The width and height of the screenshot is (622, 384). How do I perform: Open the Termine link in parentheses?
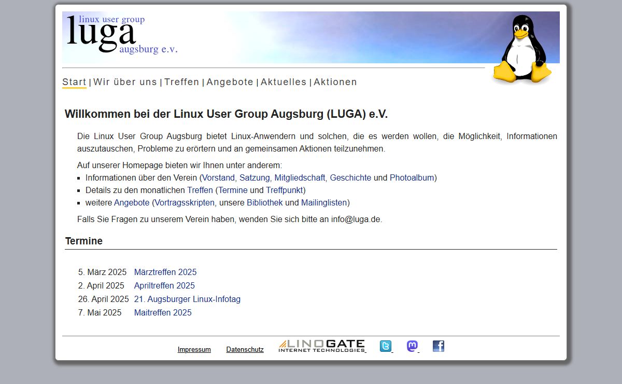(x=233, y=190)
